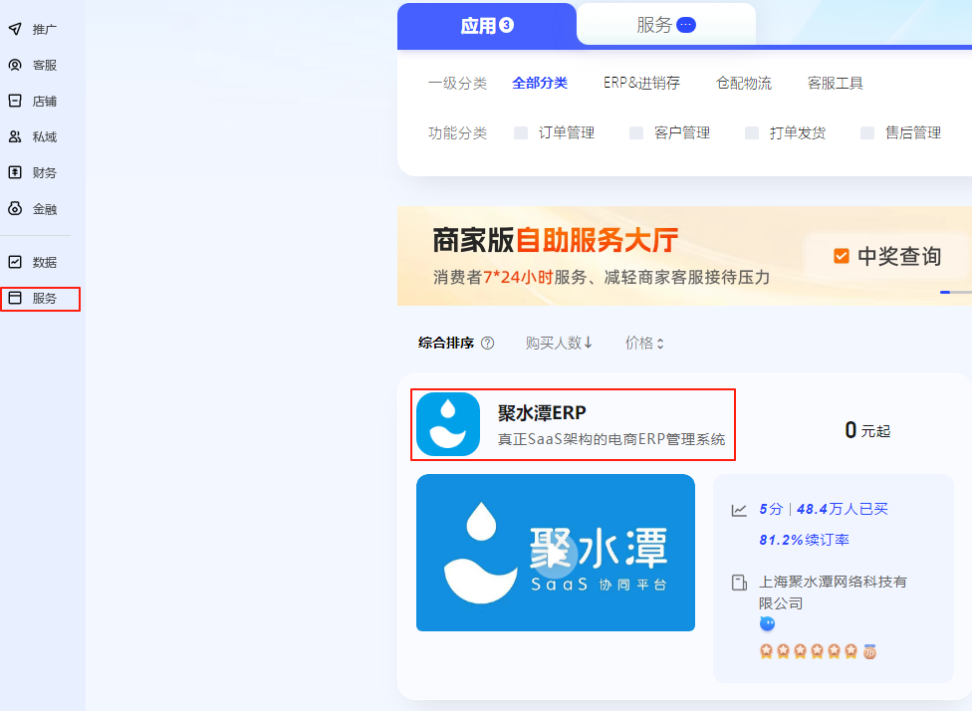Select the 仓配物流 category
972x711 pixels.
click(744, 83)
